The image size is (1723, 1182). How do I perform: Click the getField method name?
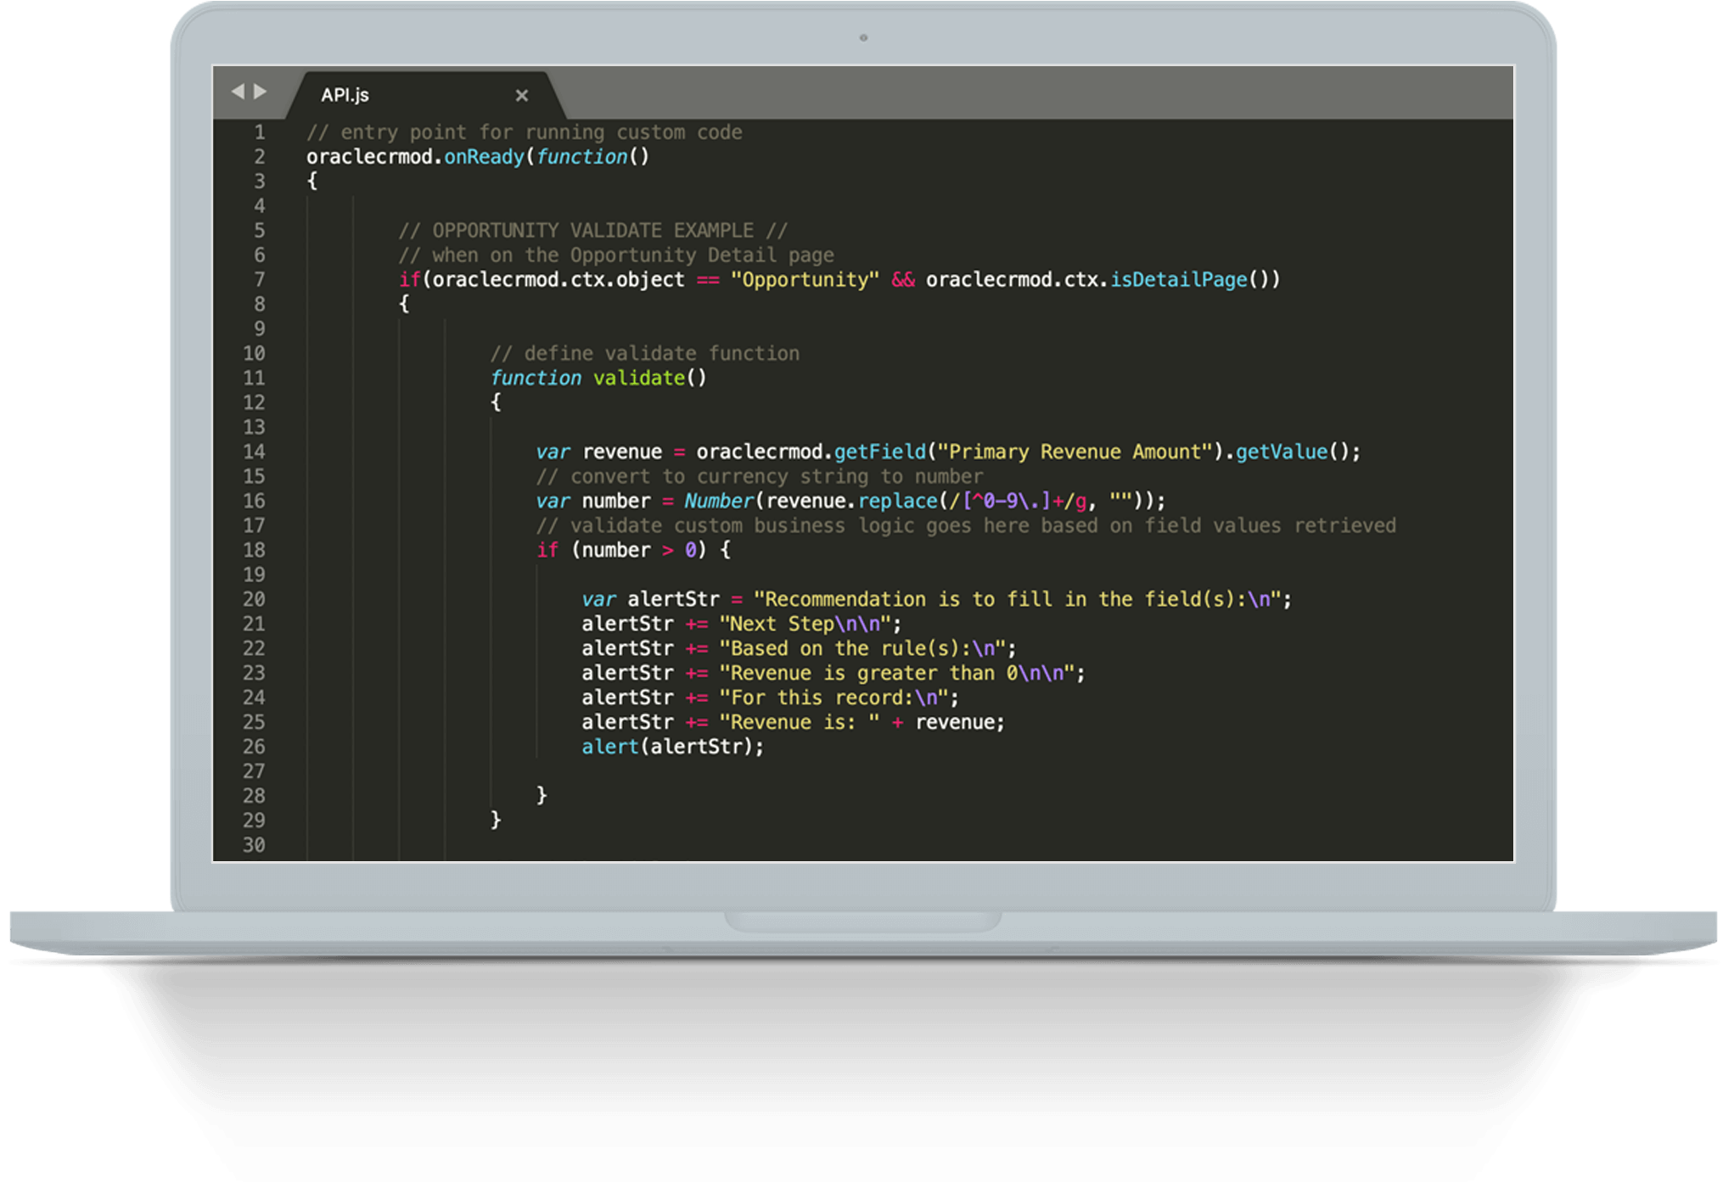(878, 452)
